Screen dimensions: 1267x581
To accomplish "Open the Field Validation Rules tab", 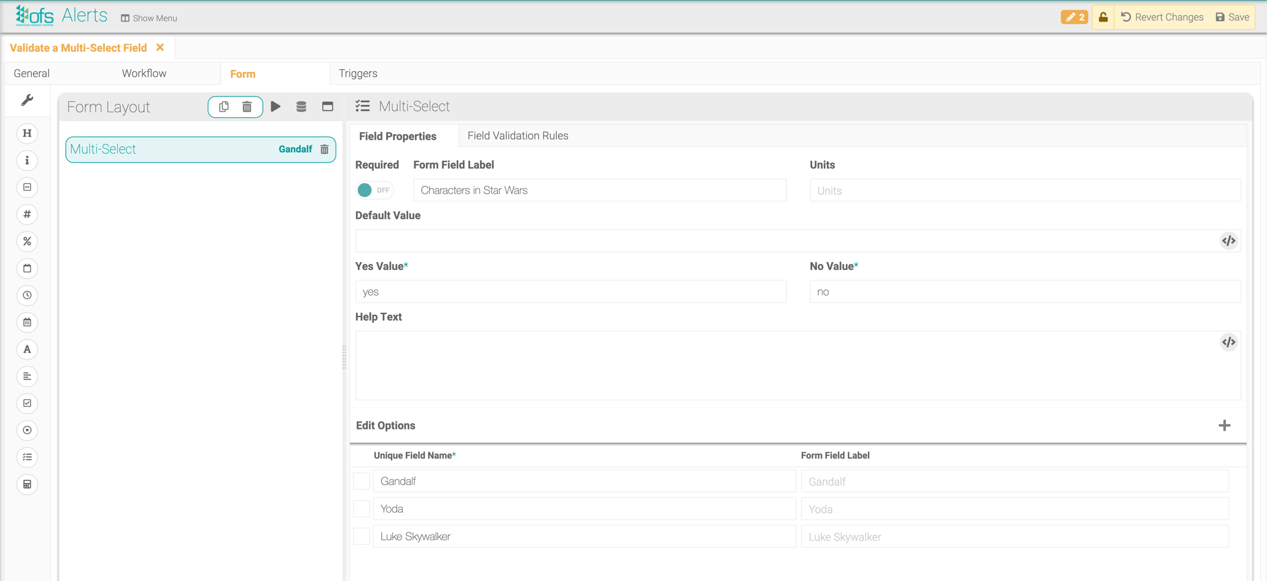I will pyautogui.click(x=518, y=136).
